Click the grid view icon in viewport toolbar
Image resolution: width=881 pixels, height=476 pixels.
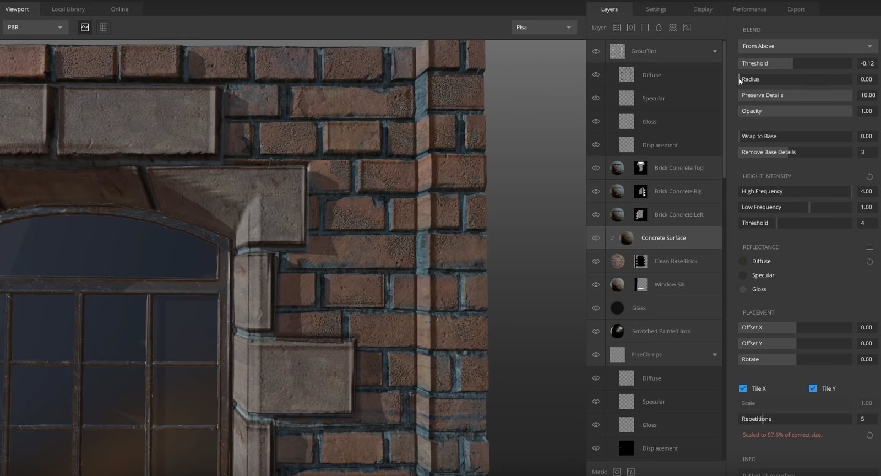coord(104,28)
